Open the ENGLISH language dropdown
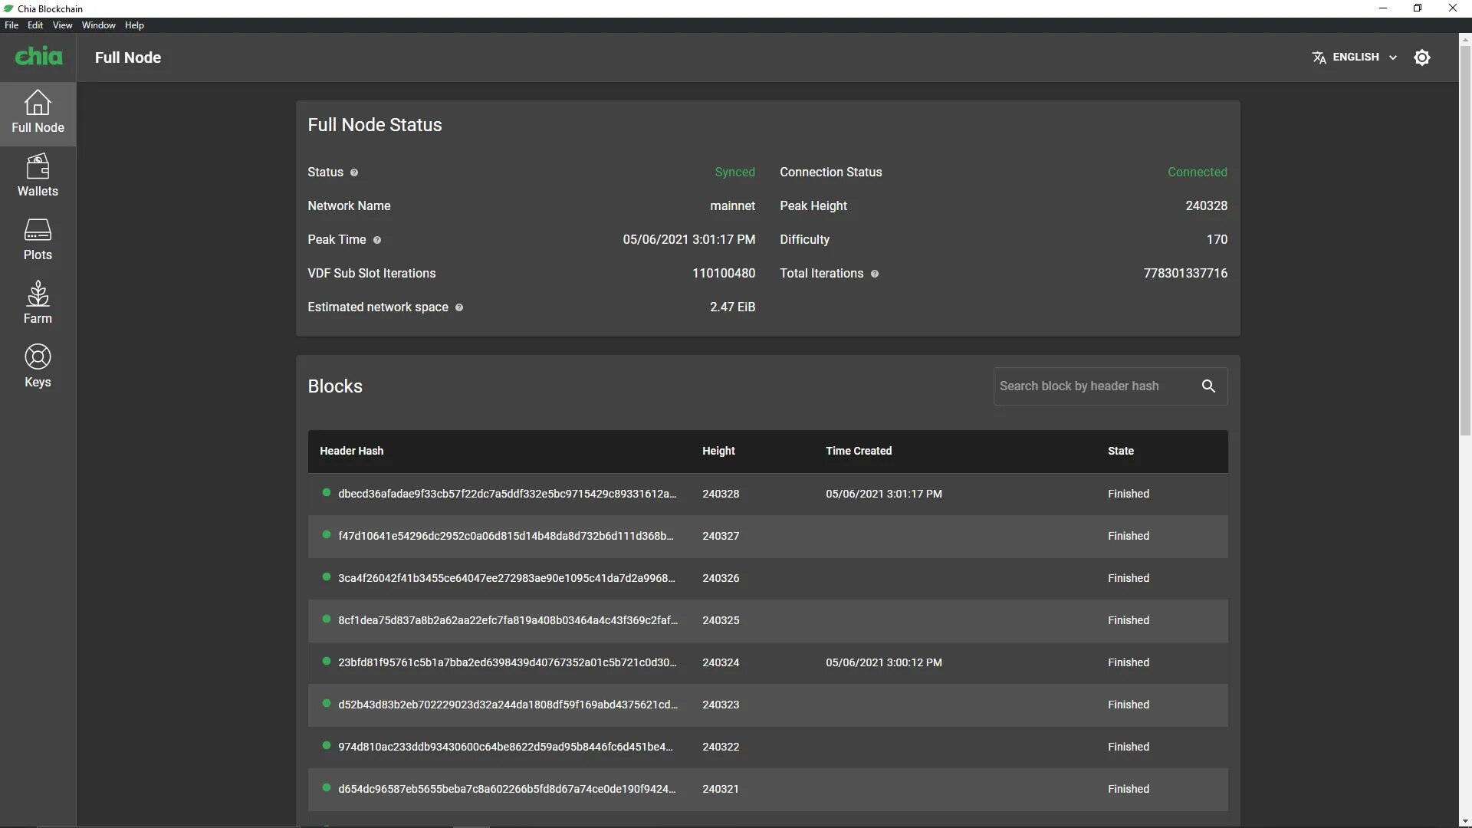Image resolution: width=1472 pixels, height=828 pixels. click(x=1355, y=58)
